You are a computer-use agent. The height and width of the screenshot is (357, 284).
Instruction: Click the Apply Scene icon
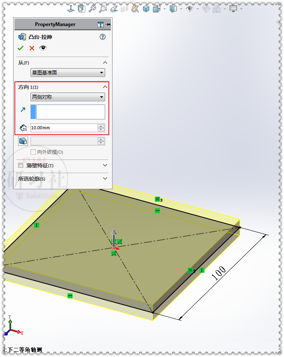pyautogui.click(x=217, y=9)
